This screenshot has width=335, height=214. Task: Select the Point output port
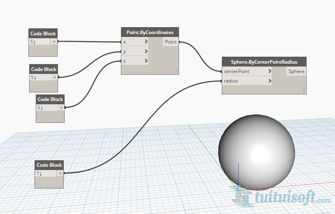click(171, 42)
